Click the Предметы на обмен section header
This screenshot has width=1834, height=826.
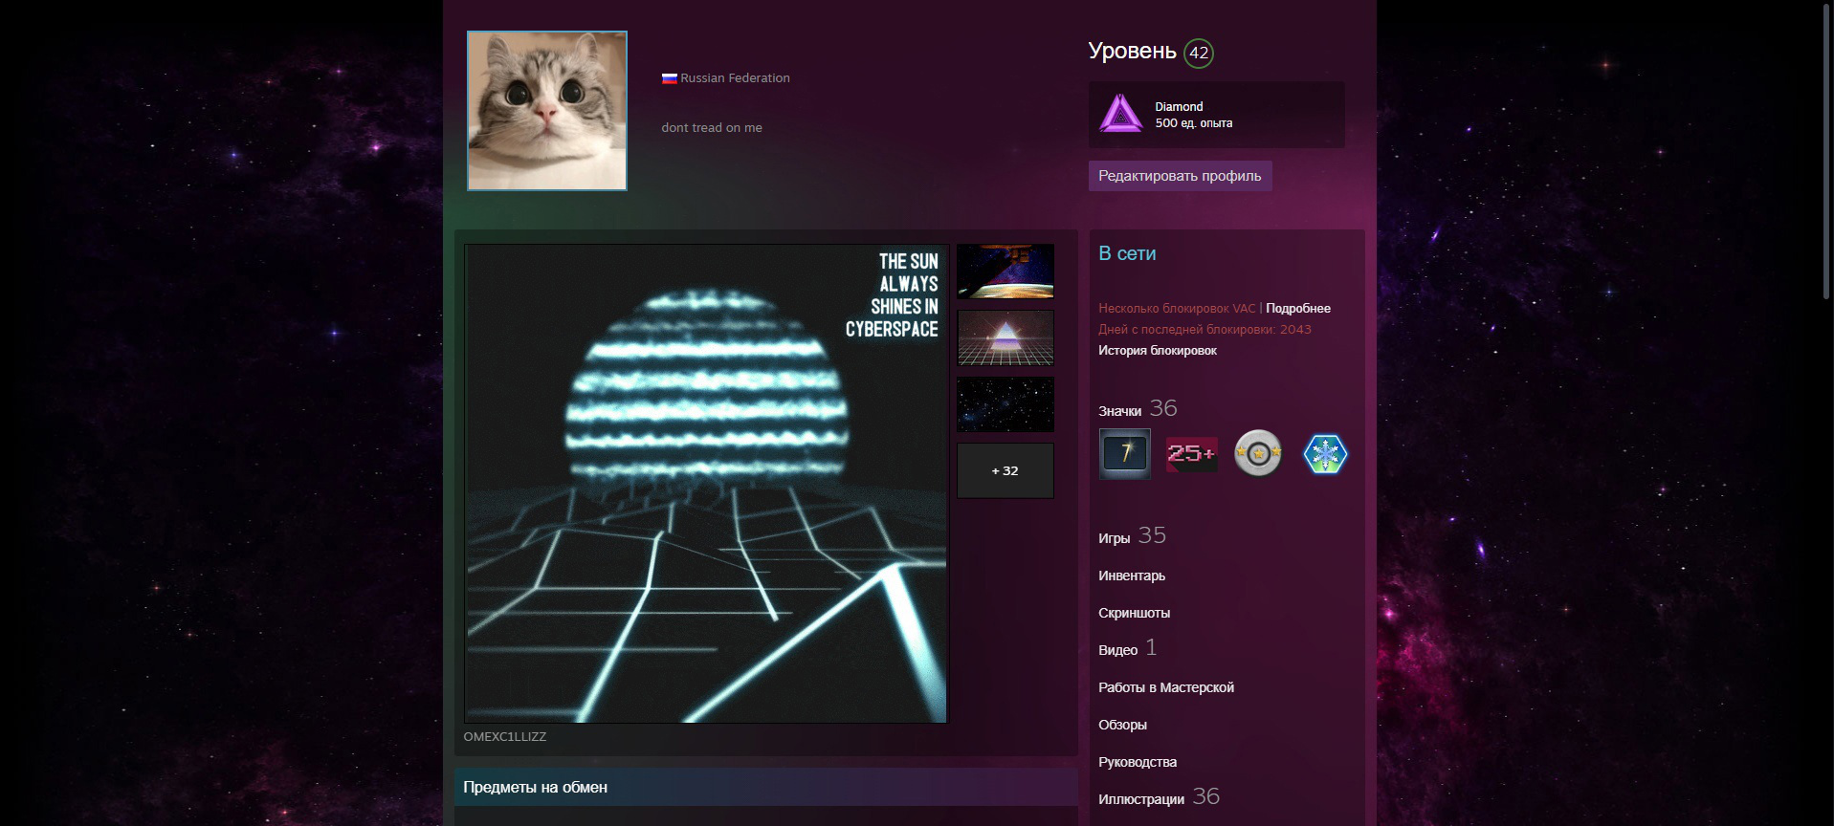(x=765, y=787)
